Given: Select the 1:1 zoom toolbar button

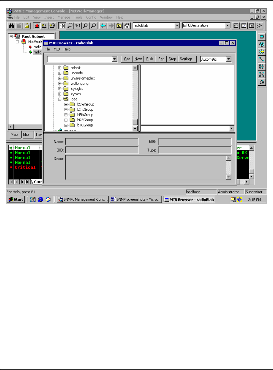Looking at the screenshot, I should 78,26.
